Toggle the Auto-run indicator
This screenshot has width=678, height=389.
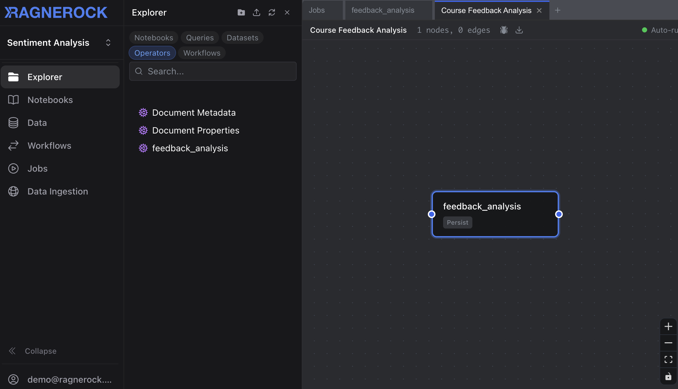click(660, 30)
